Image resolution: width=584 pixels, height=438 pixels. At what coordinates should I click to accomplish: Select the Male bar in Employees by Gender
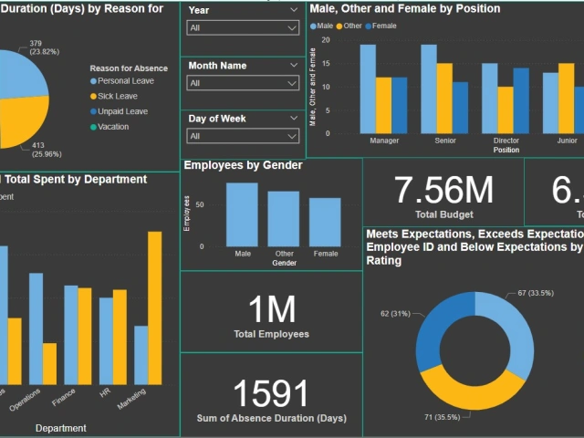click(242, 215)
